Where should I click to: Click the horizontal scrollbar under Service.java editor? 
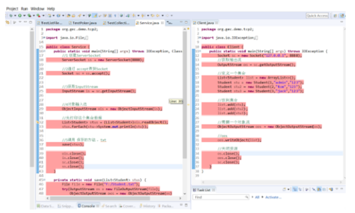tap(100, 198)
